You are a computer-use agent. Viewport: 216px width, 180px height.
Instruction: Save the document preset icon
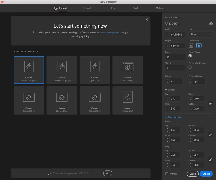tap(211, 23)
